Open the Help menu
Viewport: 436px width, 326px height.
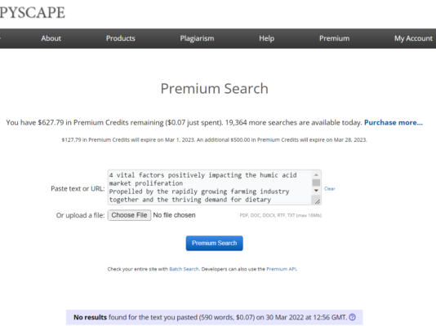267,38
